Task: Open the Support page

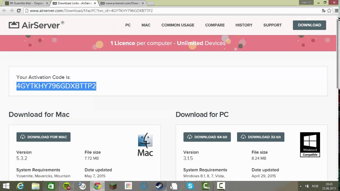Action: coord(272,25)
